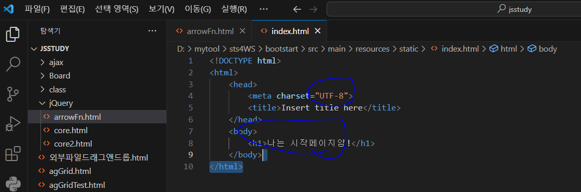
Task: Open core2.html in the explorer tree
Action: pos(97,143)
